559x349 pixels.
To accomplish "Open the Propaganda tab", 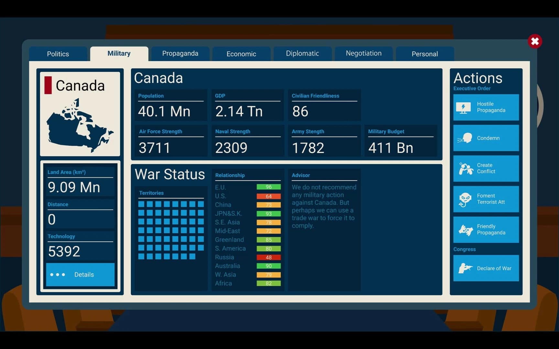I will [180, 54].
